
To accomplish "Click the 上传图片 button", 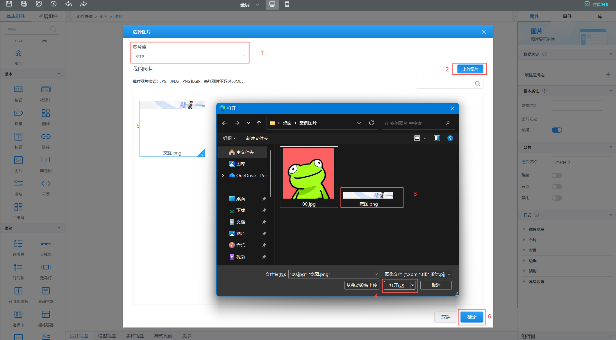I will point(470,69).
